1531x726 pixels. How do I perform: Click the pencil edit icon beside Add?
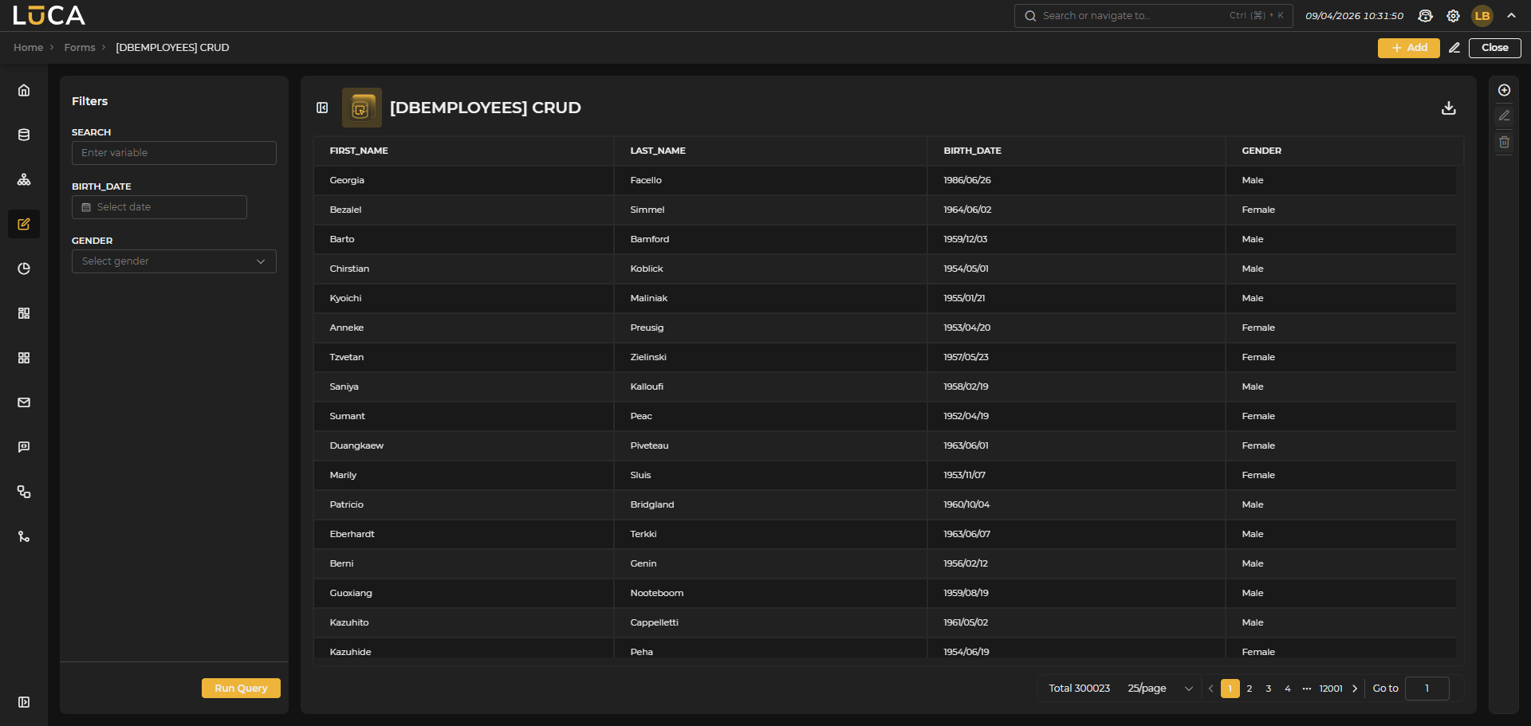(1454, 48)
